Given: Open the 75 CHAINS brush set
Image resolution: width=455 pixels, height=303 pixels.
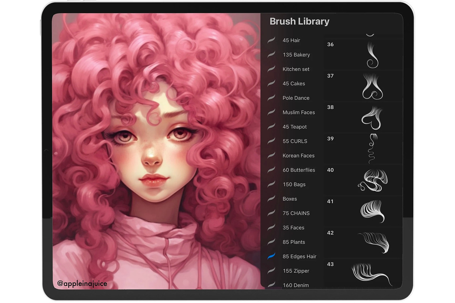Looking at the screenshot, I should point(296,213).
